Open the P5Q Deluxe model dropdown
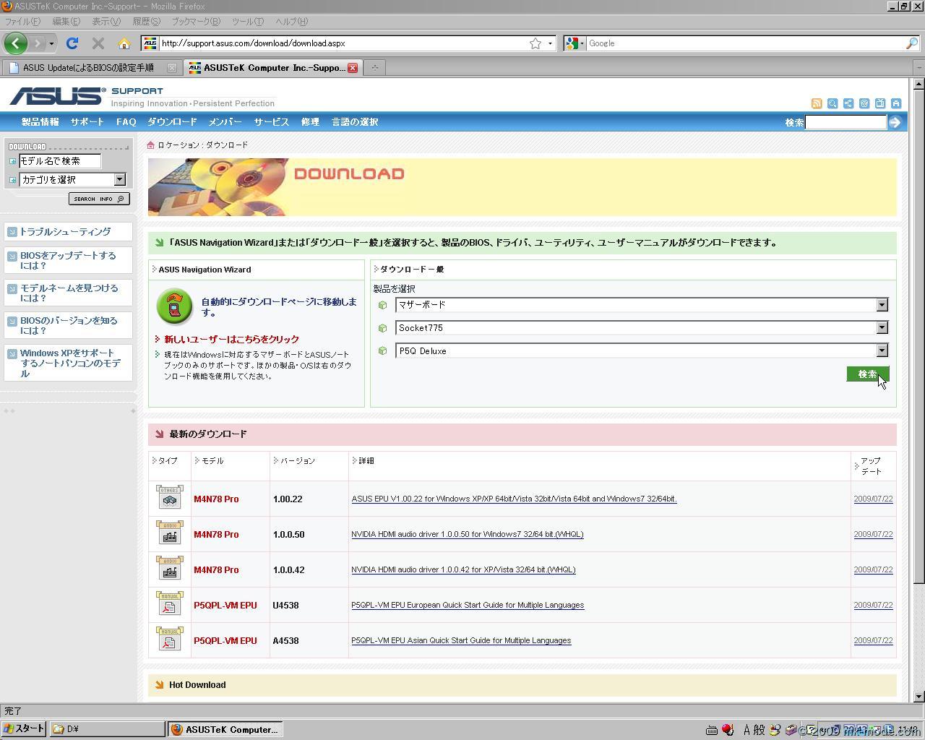Screen dimensions: 925x740 882,351
